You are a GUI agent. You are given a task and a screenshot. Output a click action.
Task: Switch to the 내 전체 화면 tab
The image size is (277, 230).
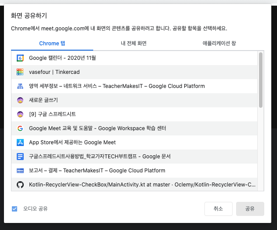click(134, 44)
